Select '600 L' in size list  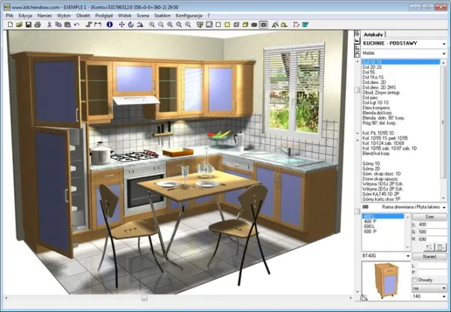[x=369, y=226]
